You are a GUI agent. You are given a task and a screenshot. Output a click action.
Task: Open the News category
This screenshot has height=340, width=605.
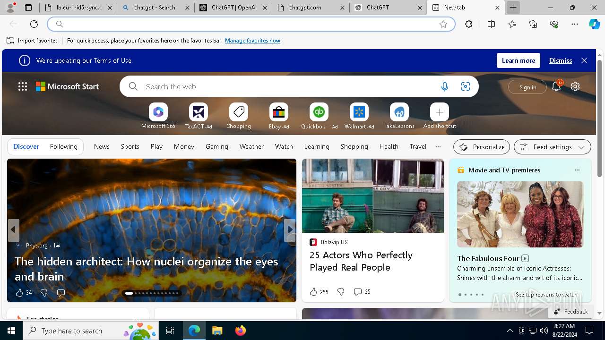(102, 147)
